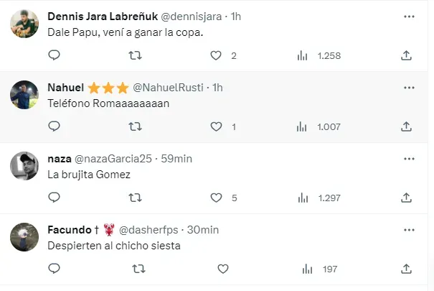434x291 pixels.
Task: Open more options on Dennis's tweet
Action: 409,16
